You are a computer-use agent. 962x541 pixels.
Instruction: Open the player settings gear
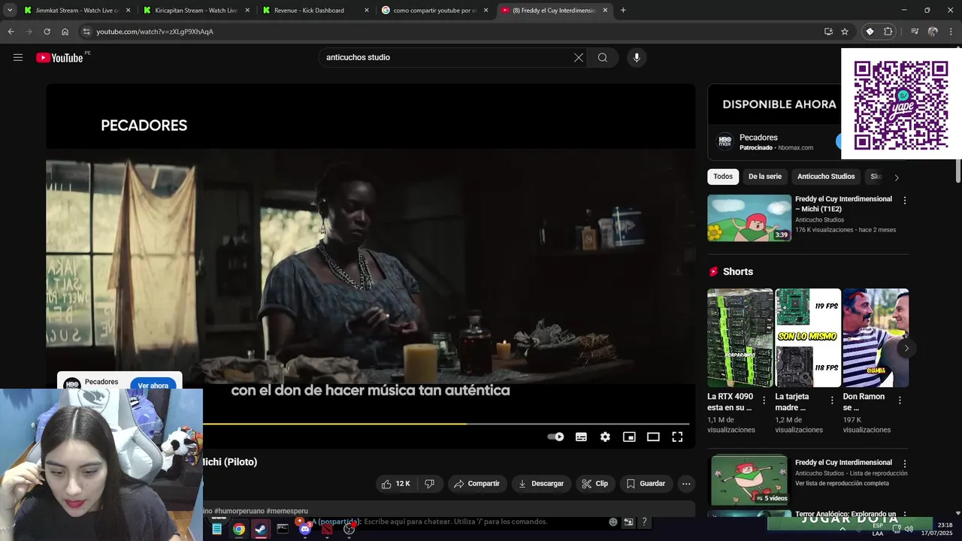(605, 437)
